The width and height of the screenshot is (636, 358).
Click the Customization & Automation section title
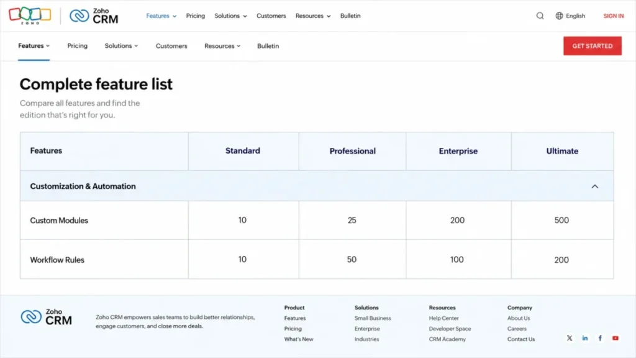83,186
